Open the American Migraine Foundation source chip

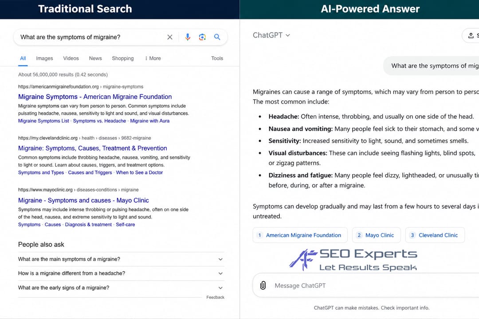[300, 235]
